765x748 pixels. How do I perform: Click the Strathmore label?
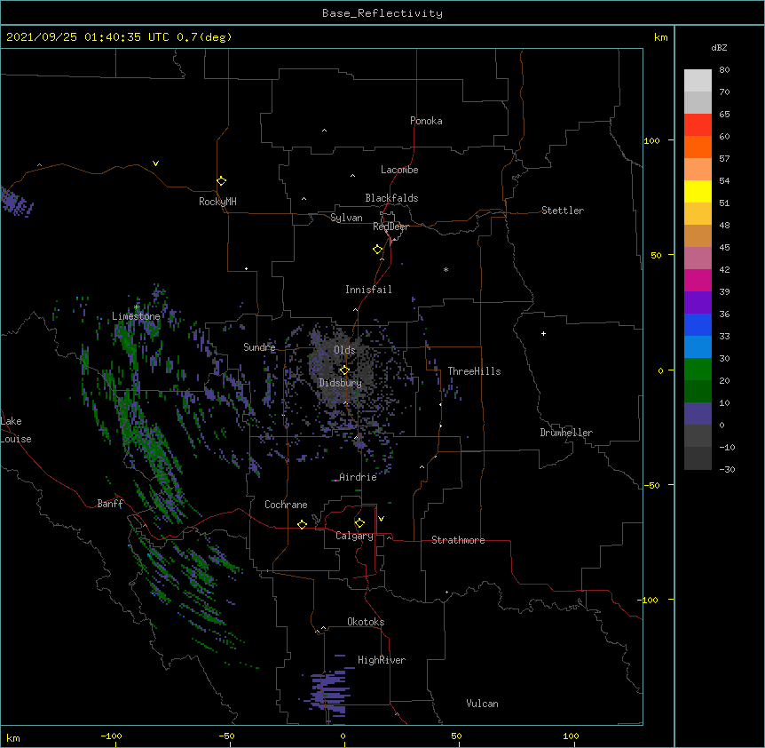458,540
